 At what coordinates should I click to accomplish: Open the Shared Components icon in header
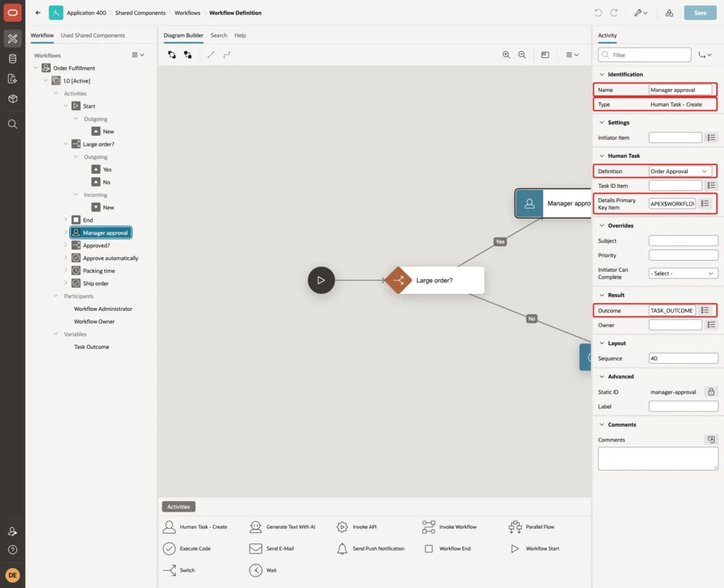click(x=669, y=13)
